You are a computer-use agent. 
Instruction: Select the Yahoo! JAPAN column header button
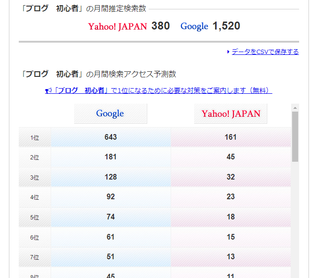tap(230, 113)
